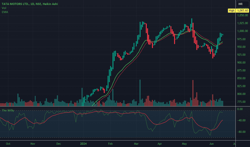The image size is (250, 147).
Task: Click the 0.00 Willy scale value
Action: coord(240,109)
